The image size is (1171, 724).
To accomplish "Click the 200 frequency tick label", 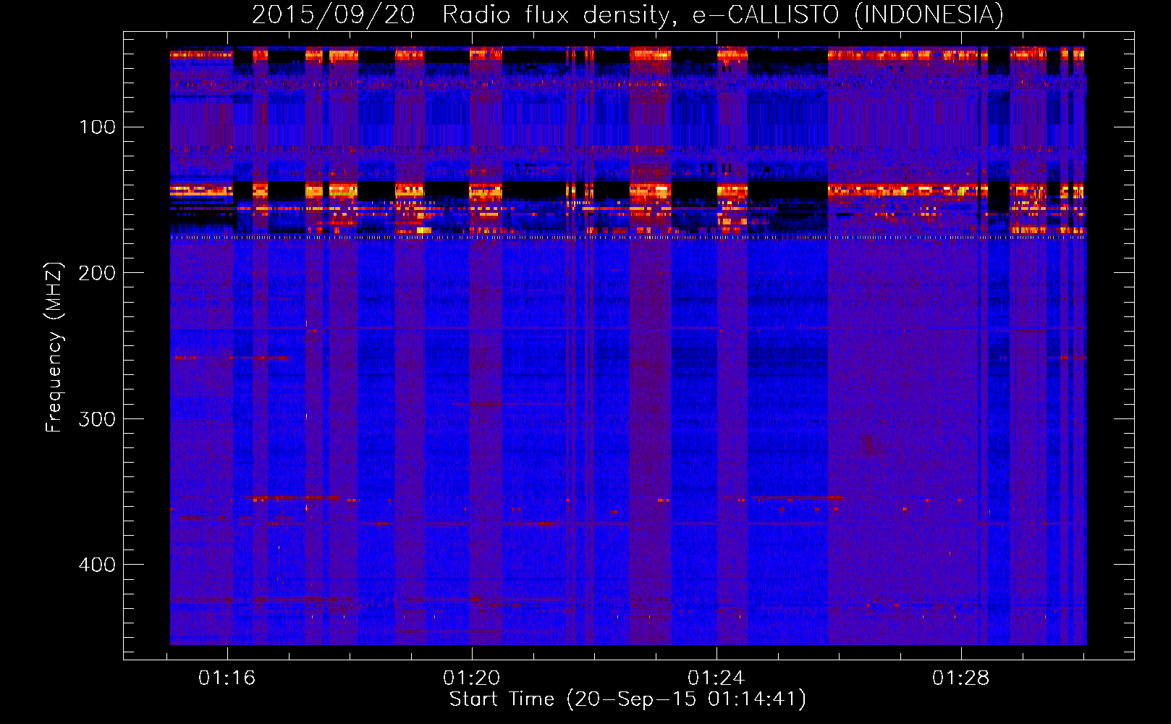I will click(98, 273).
